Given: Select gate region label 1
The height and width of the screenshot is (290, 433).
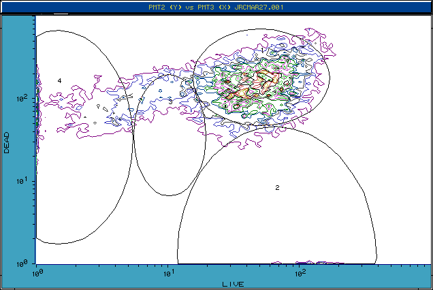Looking at the screenshot, I should (262, 50).
